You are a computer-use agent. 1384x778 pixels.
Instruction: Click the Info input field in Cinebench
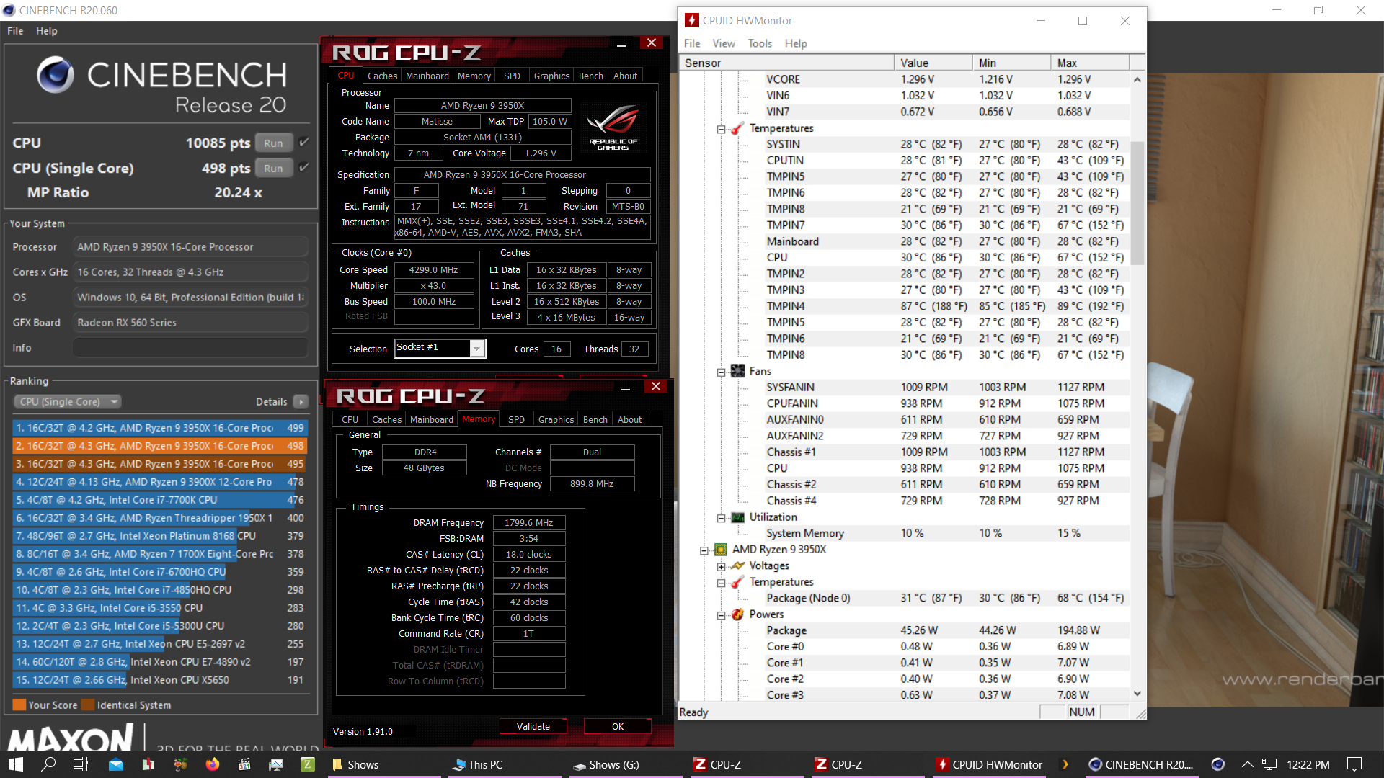pyautogui.click(x=191, y=347)
